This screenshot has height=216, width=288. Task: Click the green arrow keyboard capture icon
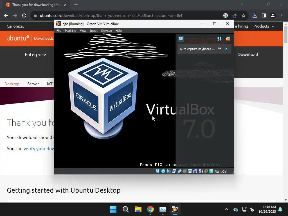tap(211, 171)
